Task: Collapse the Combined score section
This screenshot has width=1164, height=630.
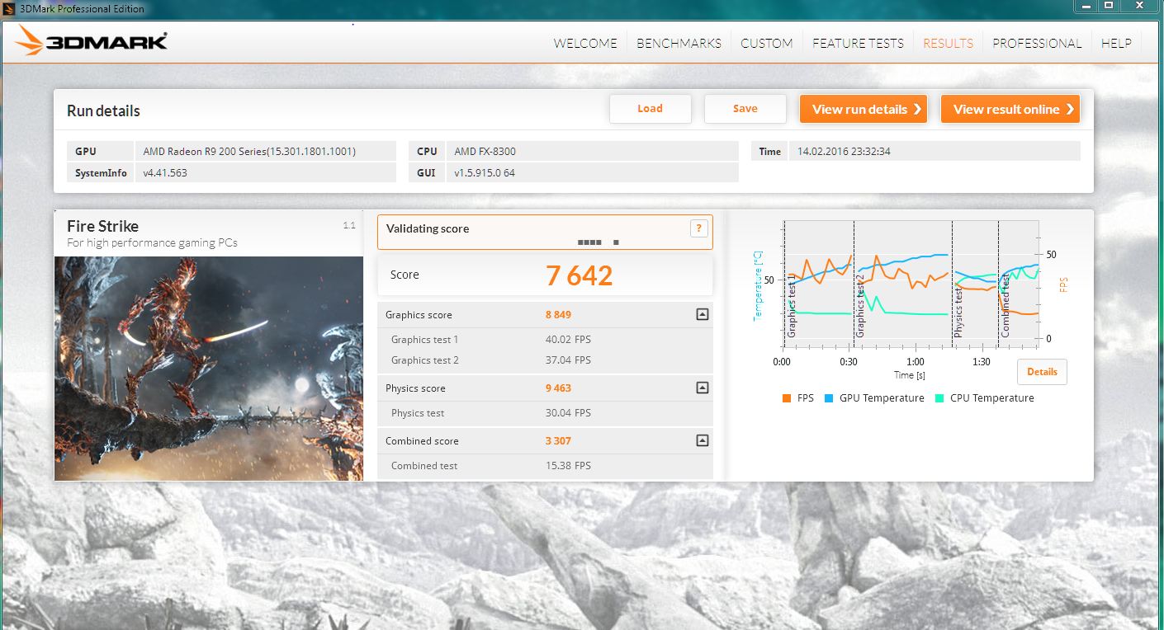Action: [702, 440]
